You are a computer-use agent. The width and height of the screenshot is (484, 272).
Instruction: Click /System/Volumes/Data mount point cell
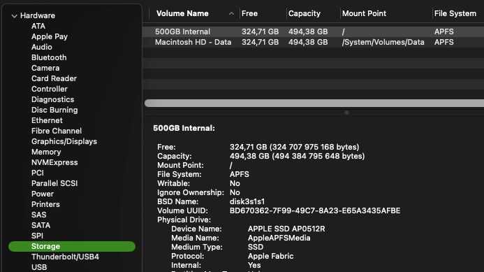pyautogui.click(x=383, y=43)
